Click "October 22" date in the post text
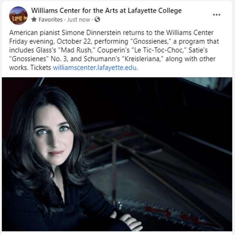The height and width of the screenshot is (235, 235). [x=73, y=42]
